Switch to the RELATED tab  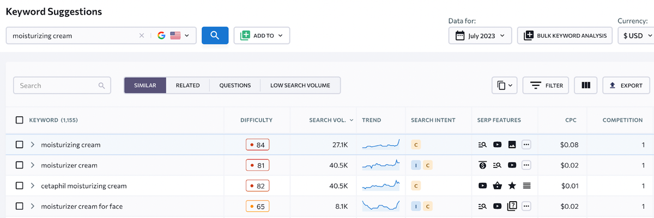[187, 85]
